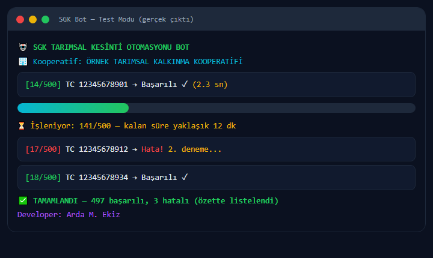The height and width of the screenshot is (258, 433).
Task: Click the '2. deneme...' retry text
Action: click(x=195, y=149)
